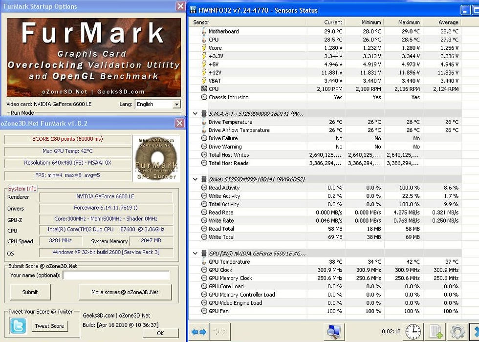
Task: Click the Current column header
Action: pos(326,22)
